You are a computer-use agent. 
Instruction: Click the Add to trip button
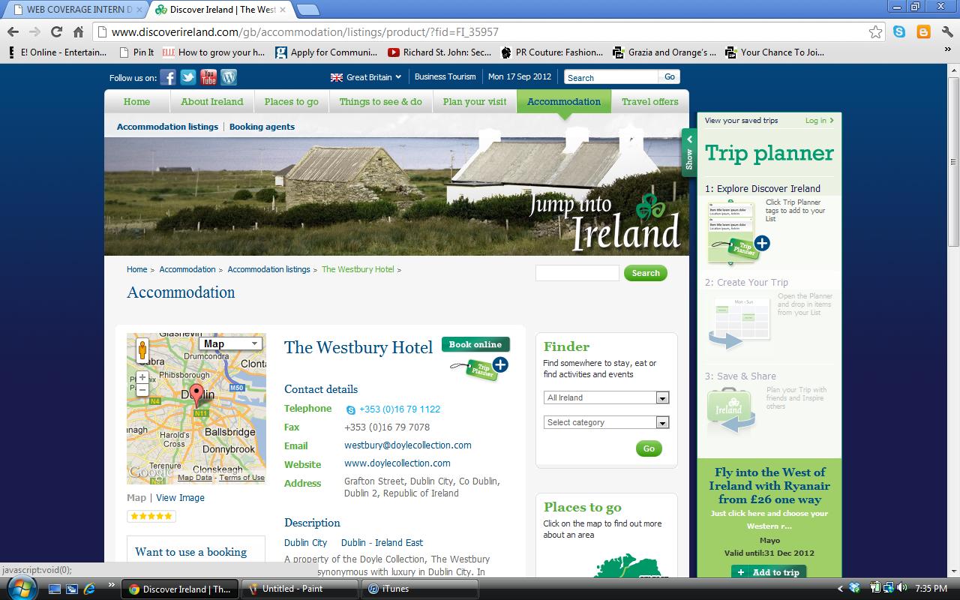769,572
